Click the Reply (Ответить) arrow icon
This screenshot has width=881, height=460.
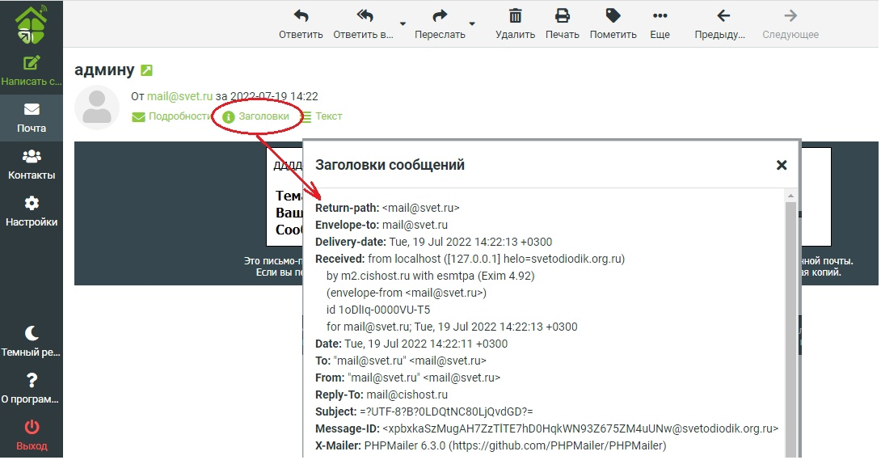pos(301,16)
